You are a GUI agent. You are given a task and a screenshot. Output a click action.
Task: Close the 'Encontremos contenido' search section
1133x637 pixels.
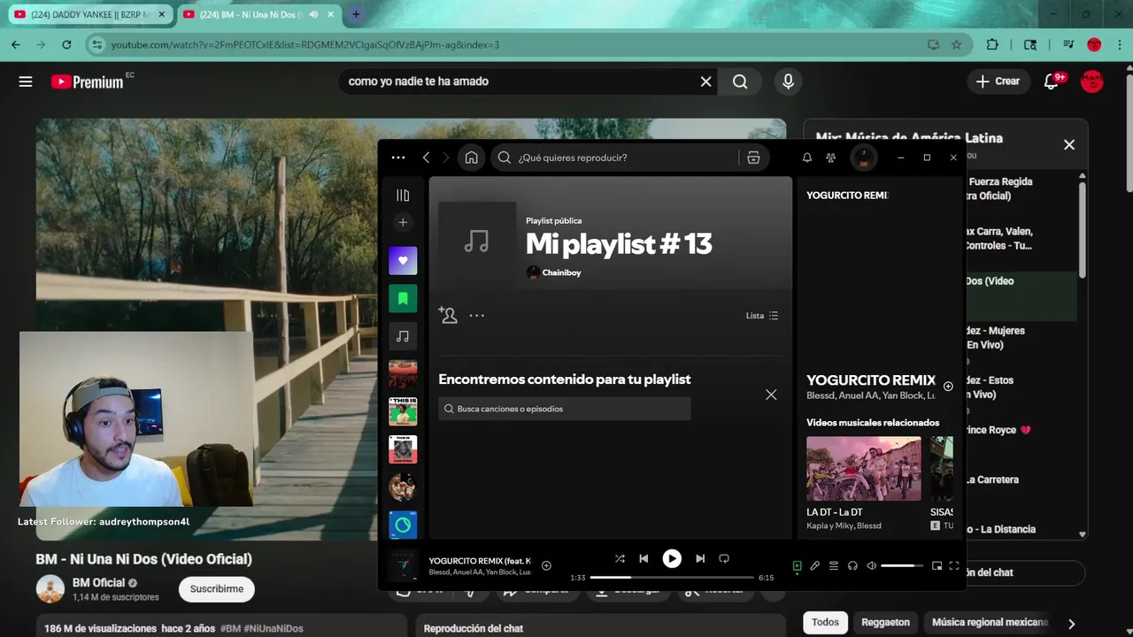point(771,395)
